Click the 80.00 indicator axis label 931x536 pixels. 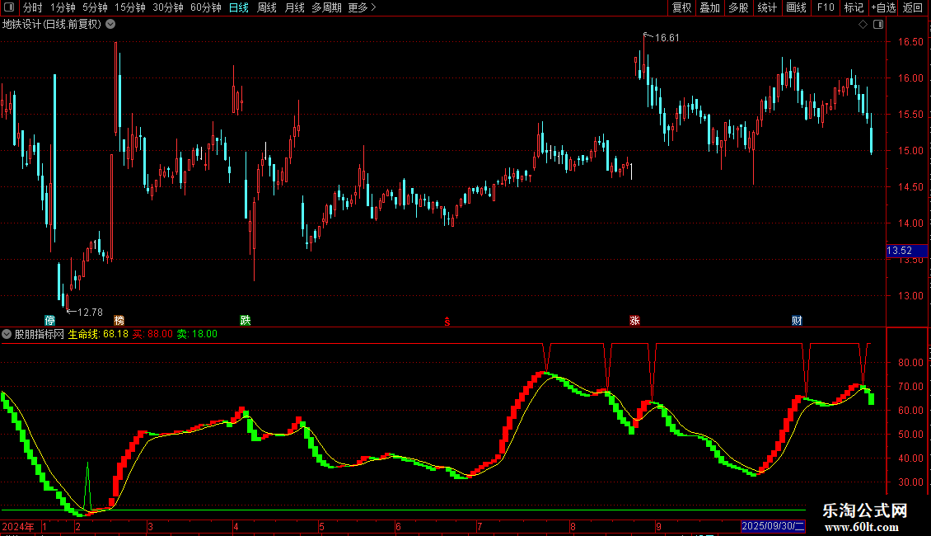click(910, 363)
